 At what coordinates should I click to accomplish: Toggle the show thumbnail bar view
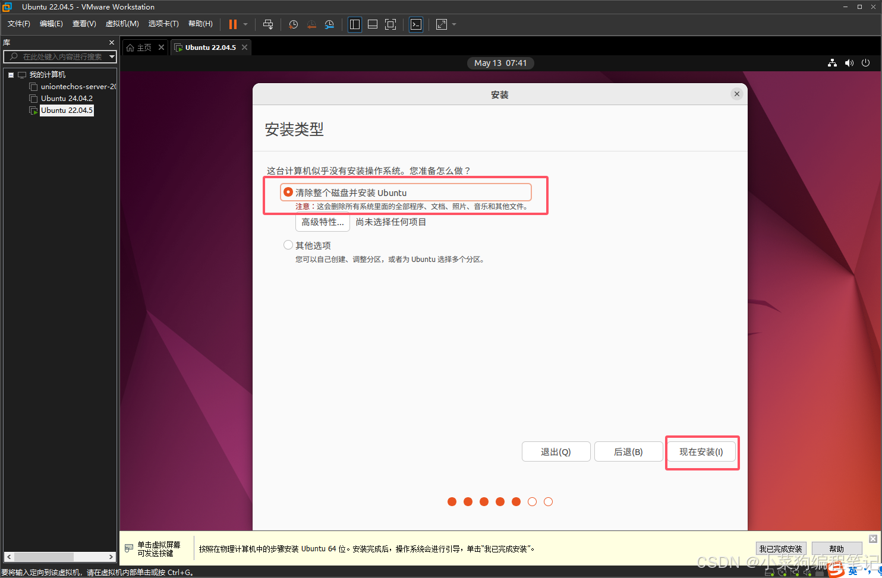point(372,24)
